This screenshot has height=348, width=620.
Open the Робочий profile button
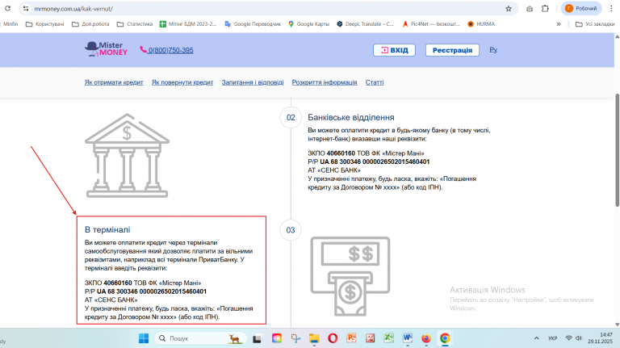pyautogui.click(x=581, y=8)
